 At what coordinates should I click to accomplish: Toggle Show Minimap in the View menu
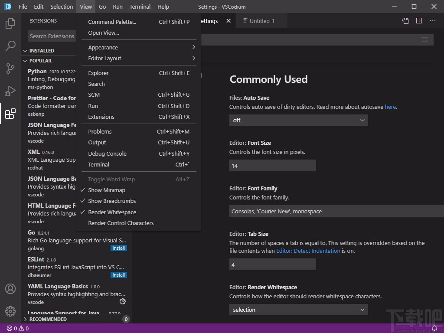107,190
